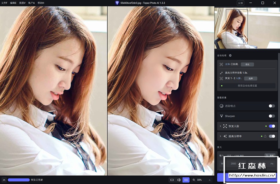Click 使用自动处理设置 button
Image resolution: width=280 pixels, height=184 pixels.
pos(247,86)
